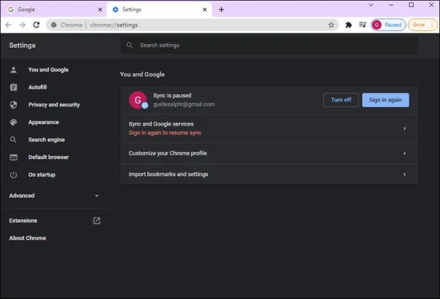Open a new tab with plus button
440x299 pixels.
coord(221,10)
